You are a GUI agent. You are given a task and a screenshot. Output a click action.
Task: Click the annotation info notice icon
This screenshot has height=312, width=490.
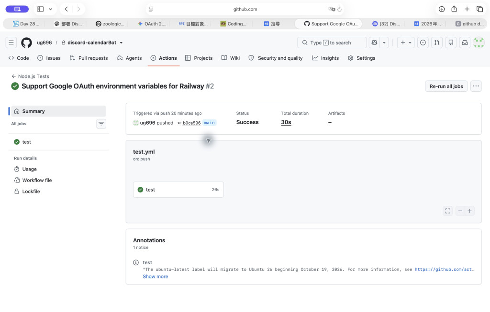pyautogui.click(x=136, y=263)
